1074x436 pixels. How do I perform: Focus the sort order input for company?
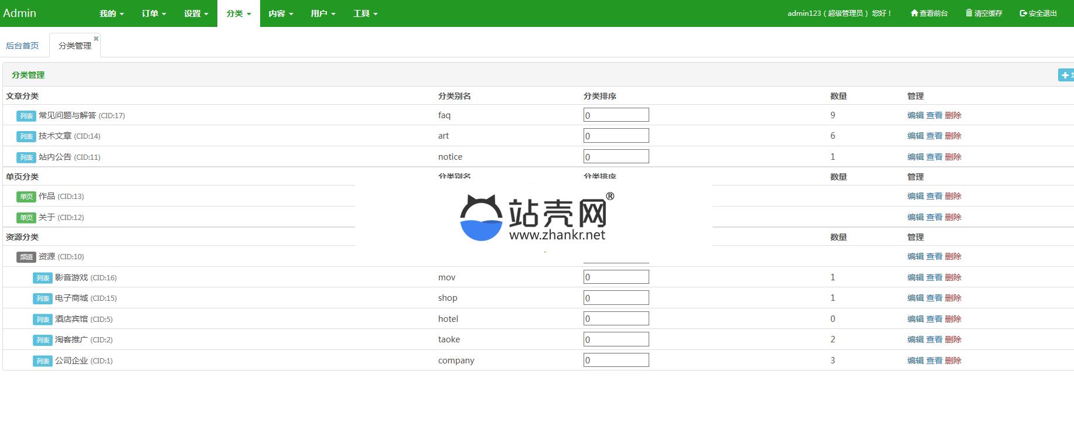pyautogui.click(x=616, y=361)
